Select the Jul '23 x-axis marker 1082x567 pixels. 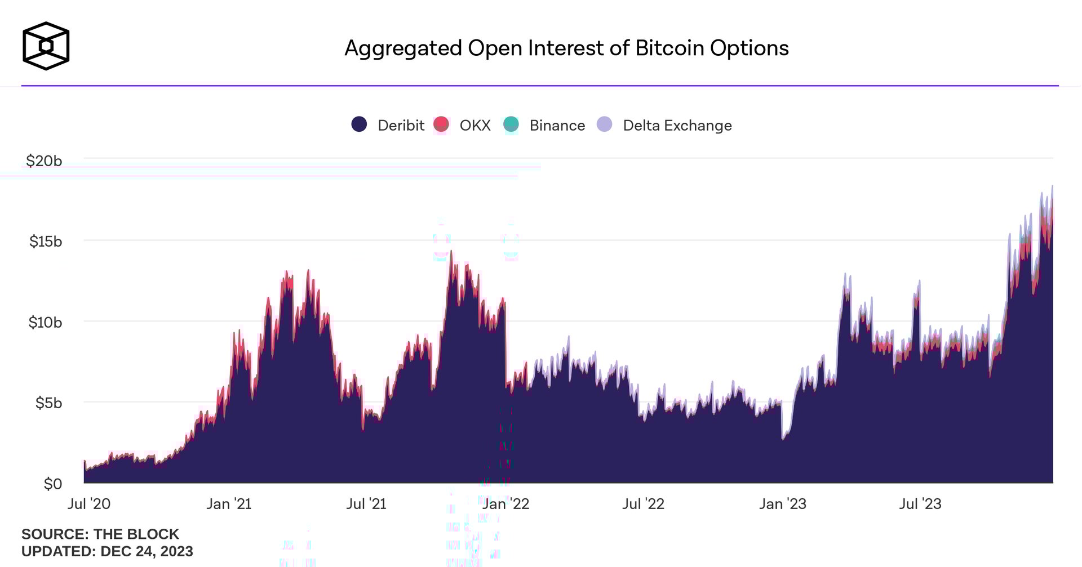coord(920,503)
